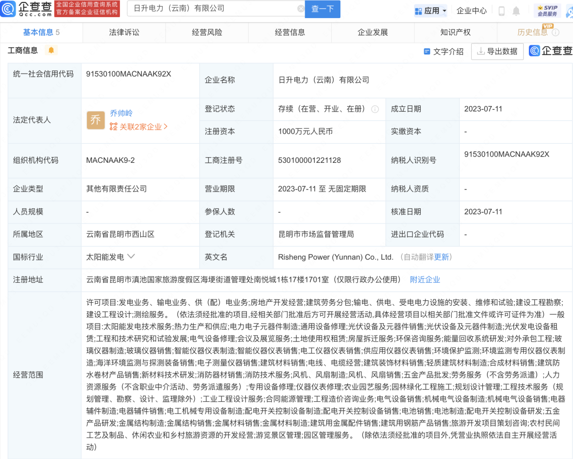Switch to the 经营信息 tab
This screenshot has height=459, width=573.
290,32
